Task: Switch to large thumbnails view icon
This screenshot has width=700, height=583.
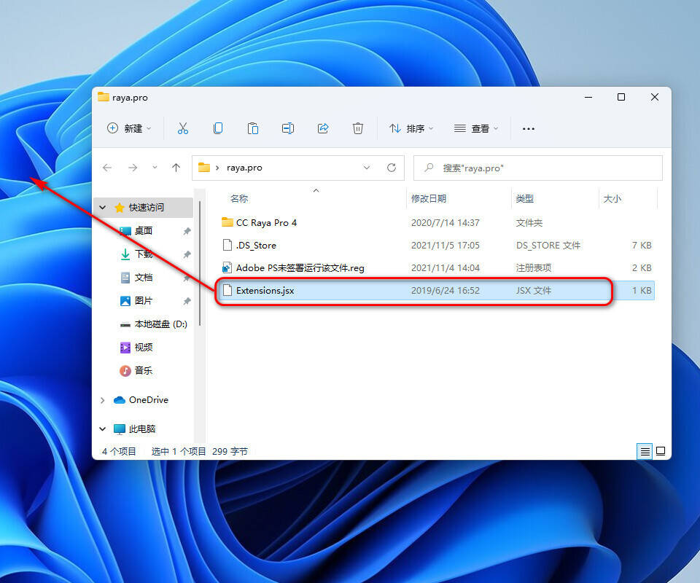Action: pyautogui.click(x=661, y=452)
